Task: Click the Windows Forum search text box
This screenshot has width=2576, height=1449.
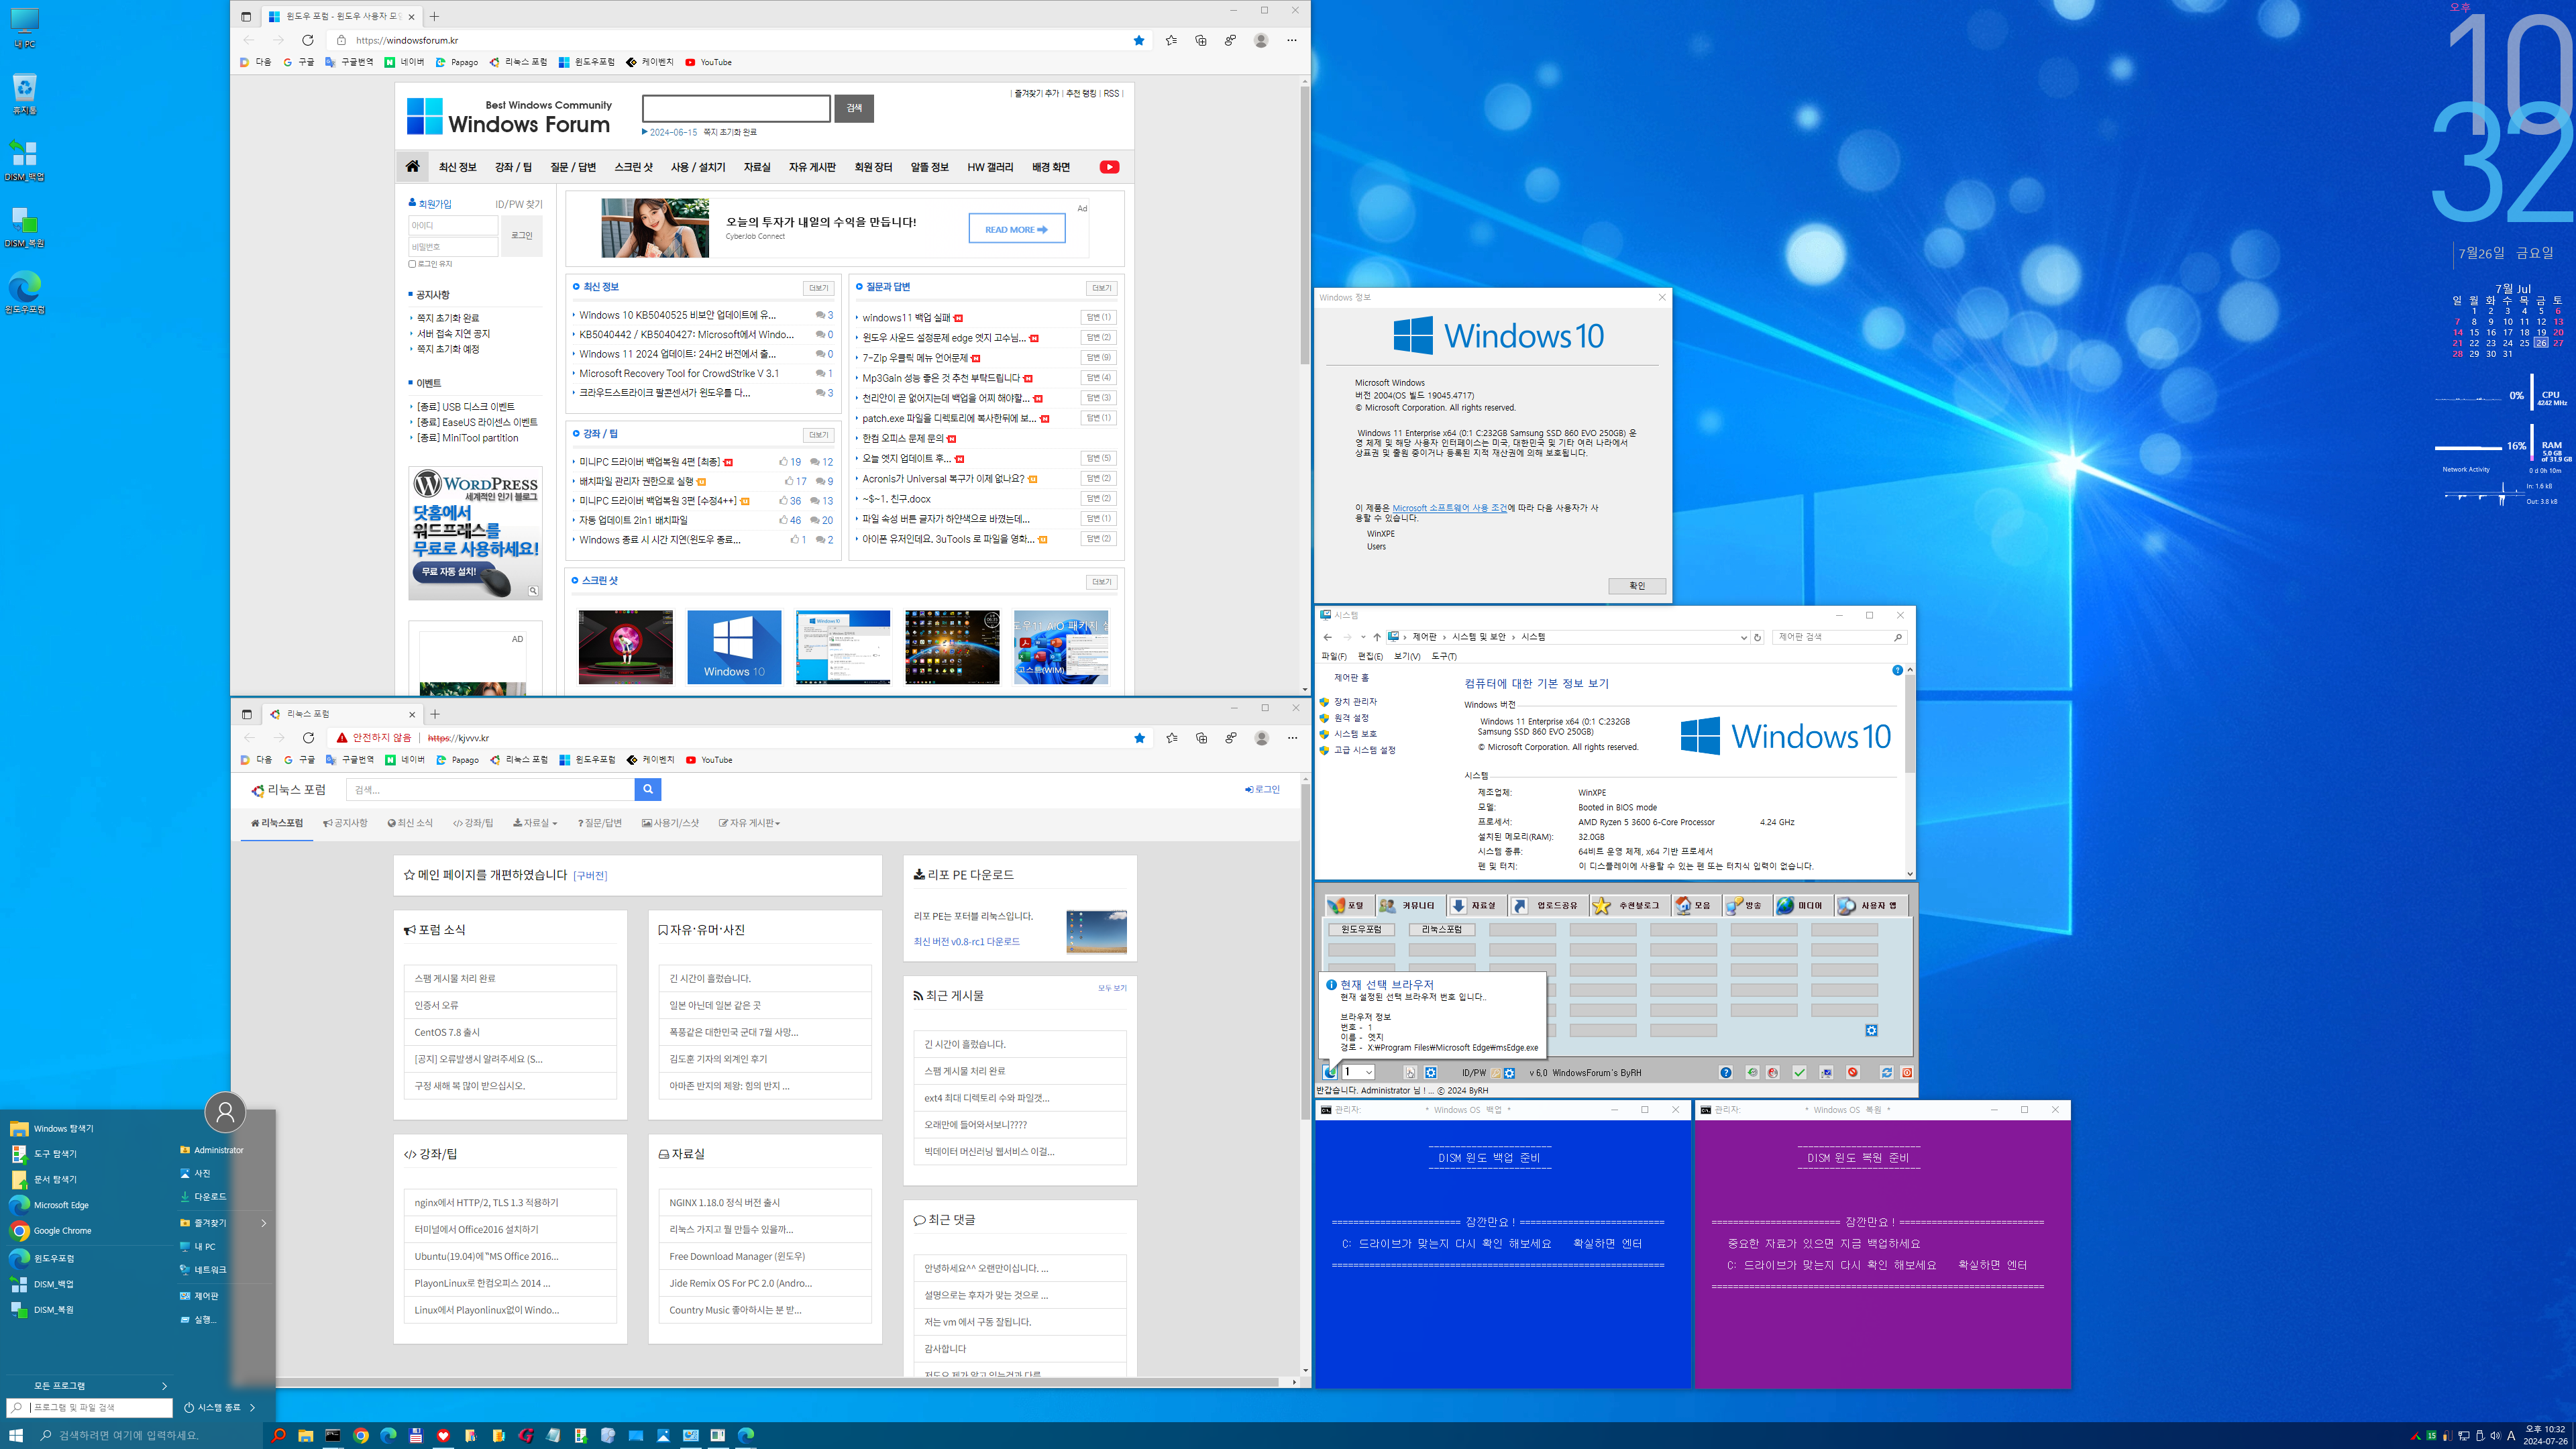Action: pyautogui.click(x=736, y=108)
